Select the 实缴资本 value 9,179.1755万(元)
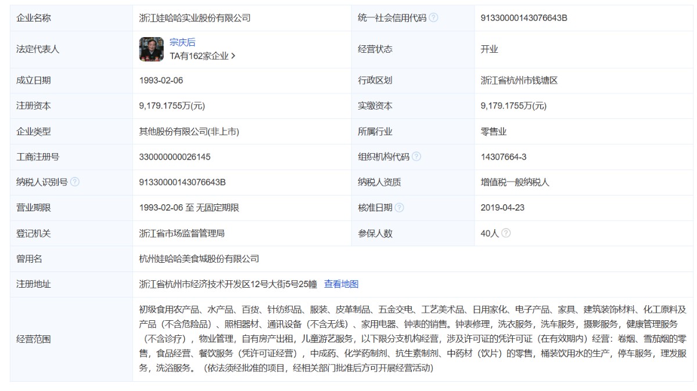The height and width of the screenshot is (391, 697). click(513, 106)
